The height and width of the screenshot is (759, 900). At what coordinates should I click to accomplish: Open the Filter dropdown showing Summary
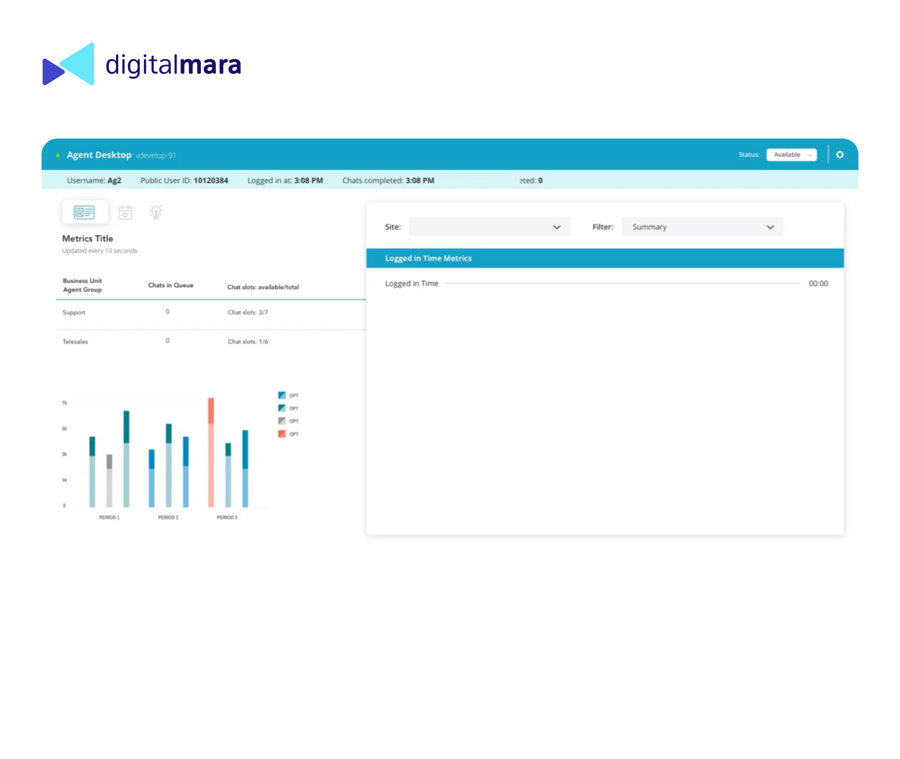[x=702, y=227]
